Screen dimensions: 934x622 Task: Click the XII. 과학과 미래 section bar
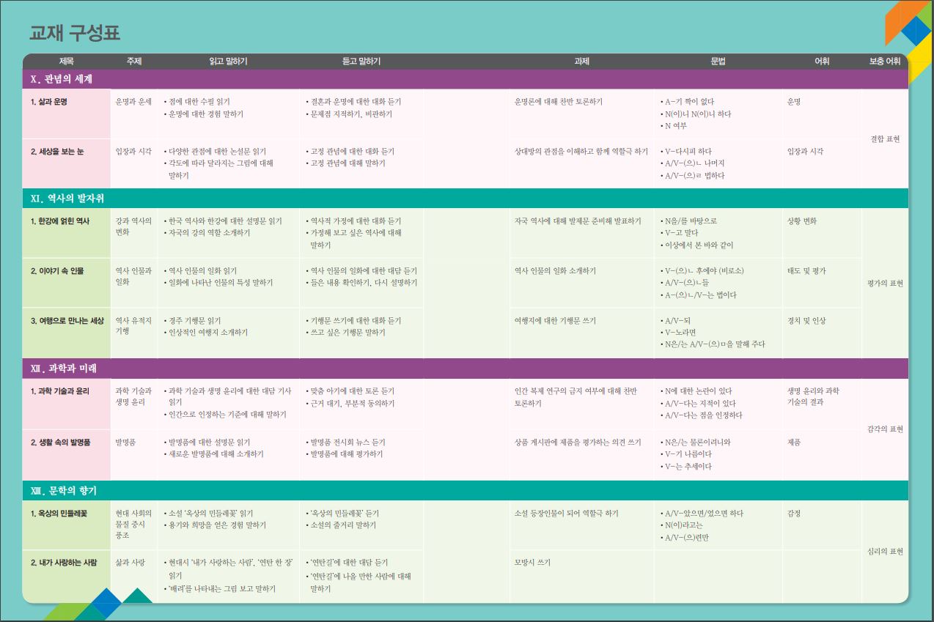[465, 369]
